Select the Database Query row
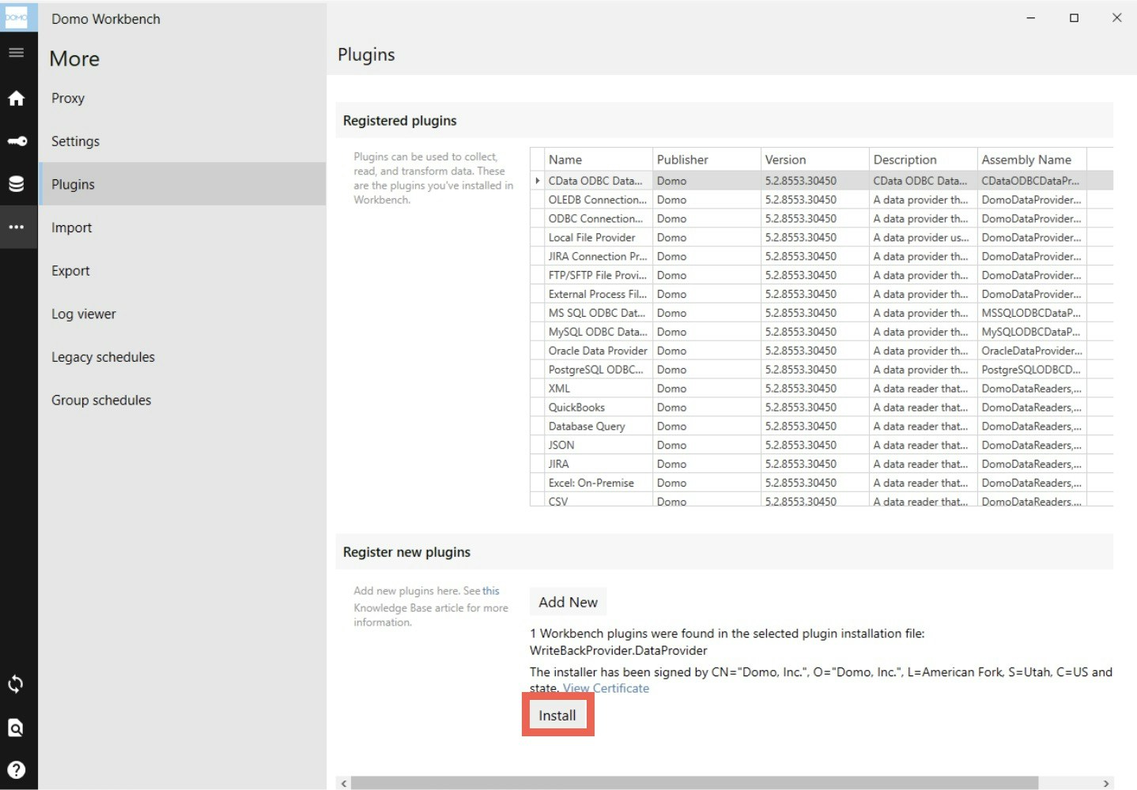The height and width of the screenshot is (790, 1137). click(x=822, y=427)
